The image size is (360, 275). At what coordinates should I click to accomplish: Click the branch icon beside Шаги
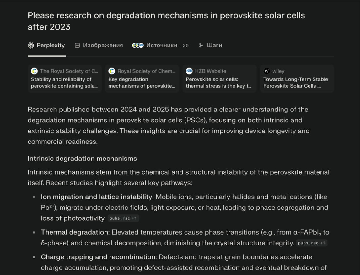(x=201, y=46)
